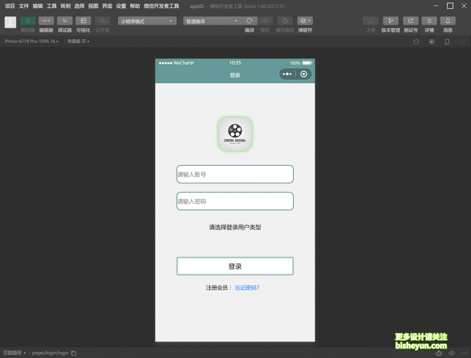Image resolution: width=471 pixels, height=358 pixels.
Task: Focus the password input field
Action: coord(235,201)
